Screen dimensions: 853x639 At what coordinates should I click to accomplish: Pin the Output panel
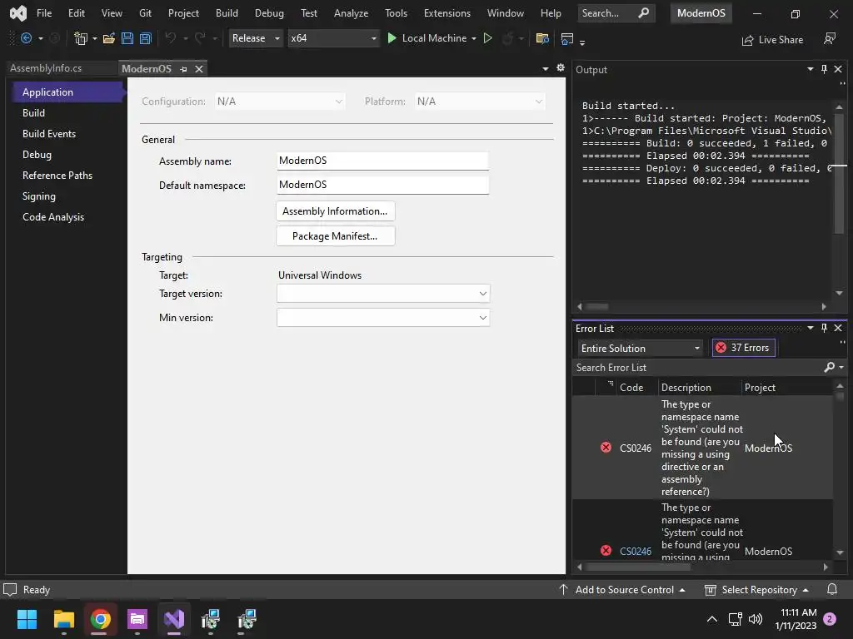point(824,69)
